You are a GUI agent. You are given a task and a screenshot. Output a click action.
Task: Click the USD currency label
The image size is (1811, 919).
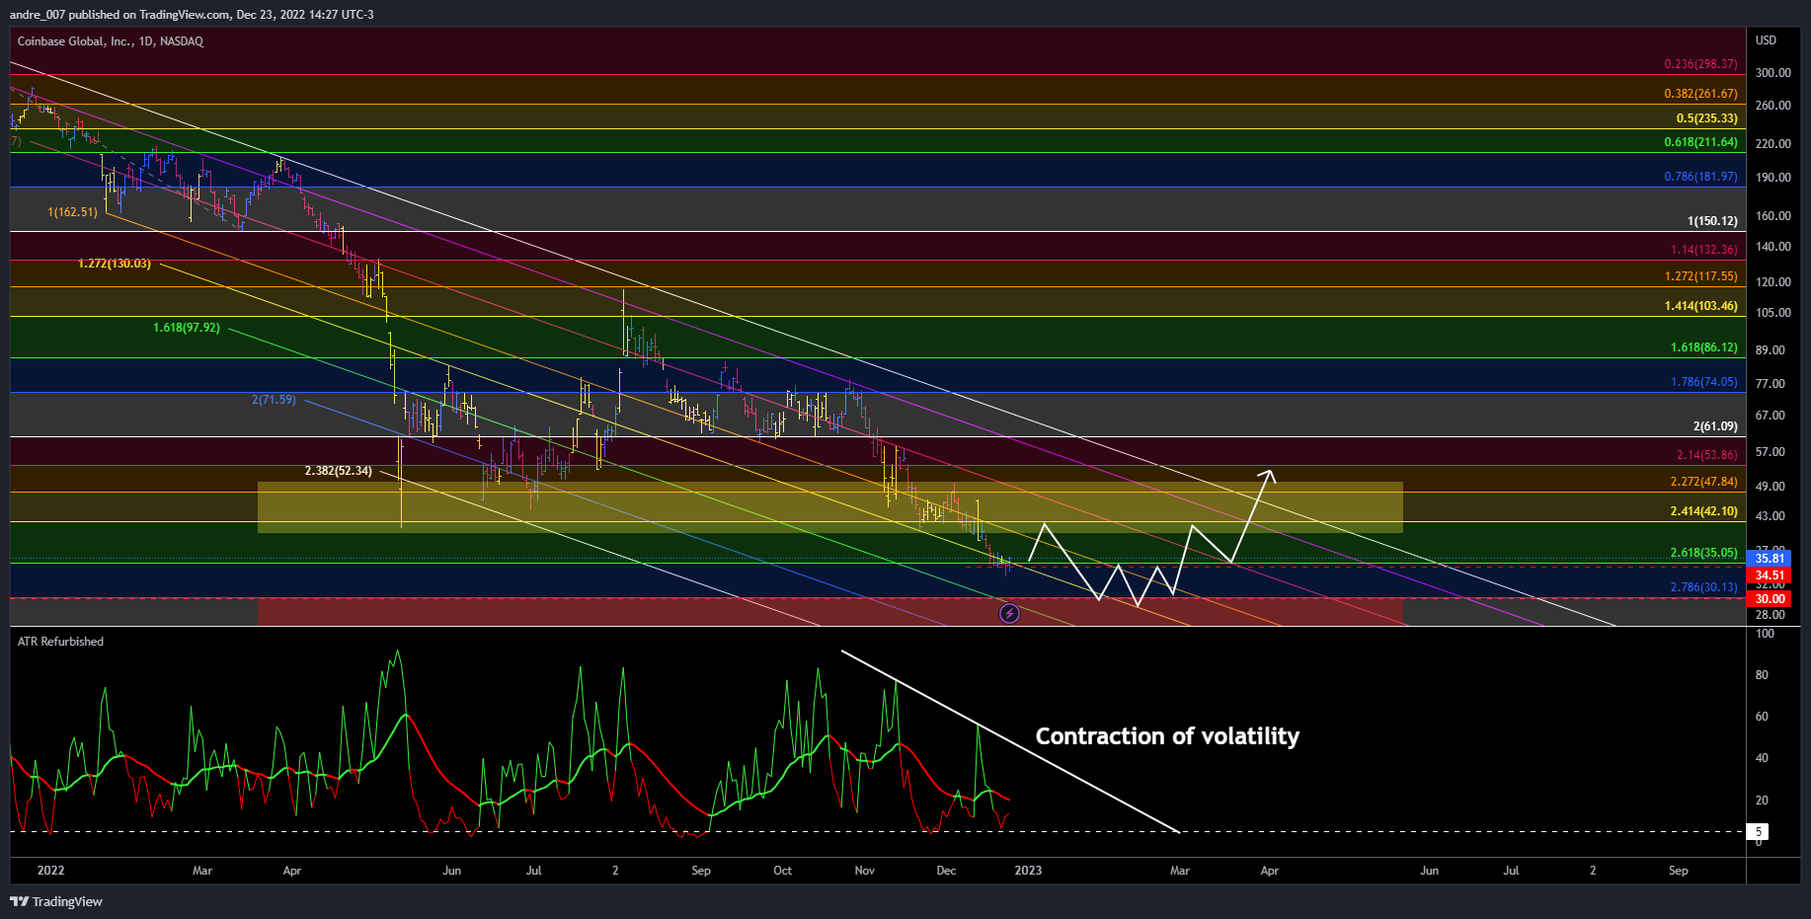point(1766,40)
